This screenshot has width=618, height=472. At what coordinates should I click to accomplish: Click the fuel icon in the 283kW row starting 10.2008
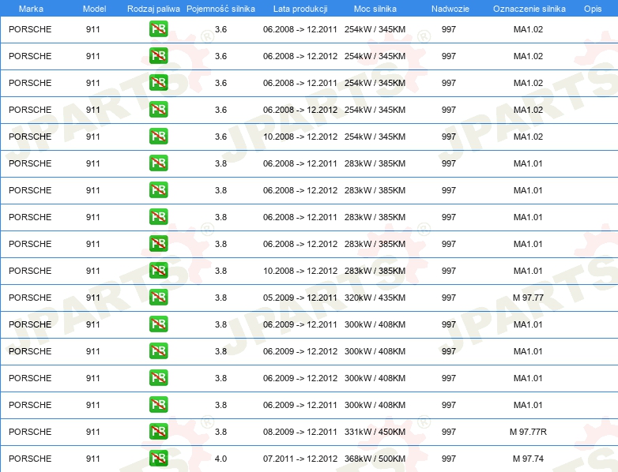coord(158,271)
